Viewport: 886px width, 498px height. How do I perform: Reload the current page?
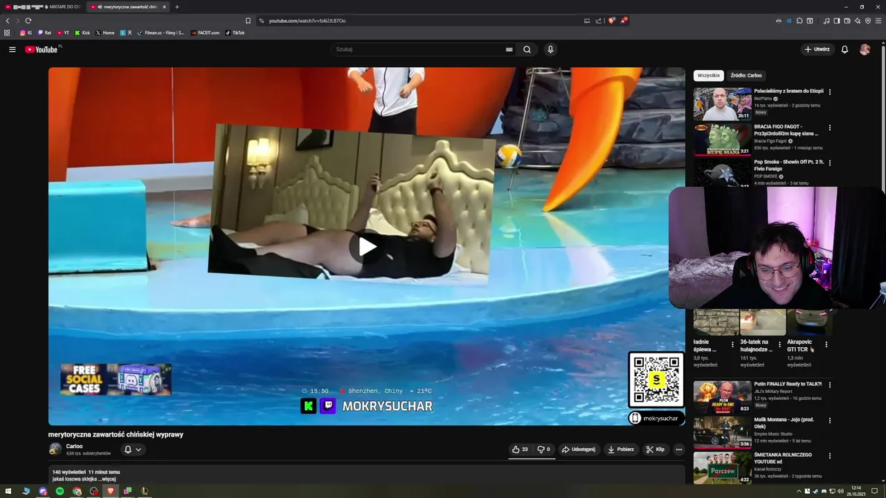pyautogui.click(x=28, y=21)
